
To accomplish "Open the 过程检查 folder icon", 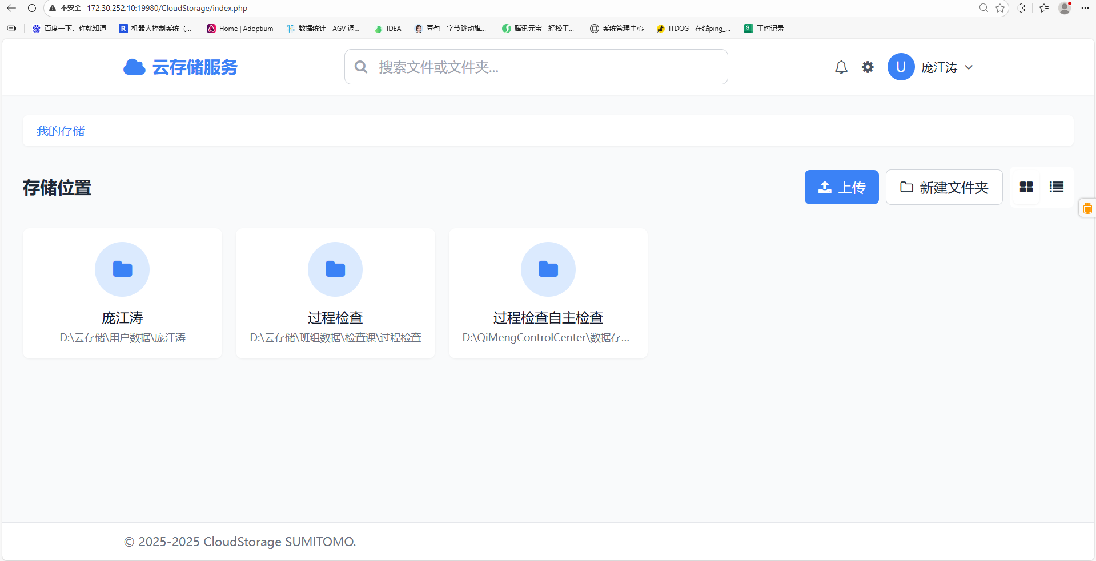I will [335, 269].
